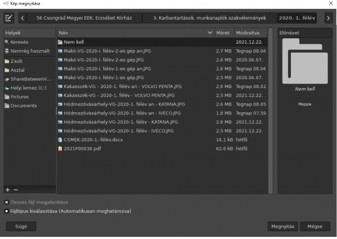Go back with the left path arrow
Image resolution: width=337 pixels, height=239 pixels.
click(x=22, y=18)
